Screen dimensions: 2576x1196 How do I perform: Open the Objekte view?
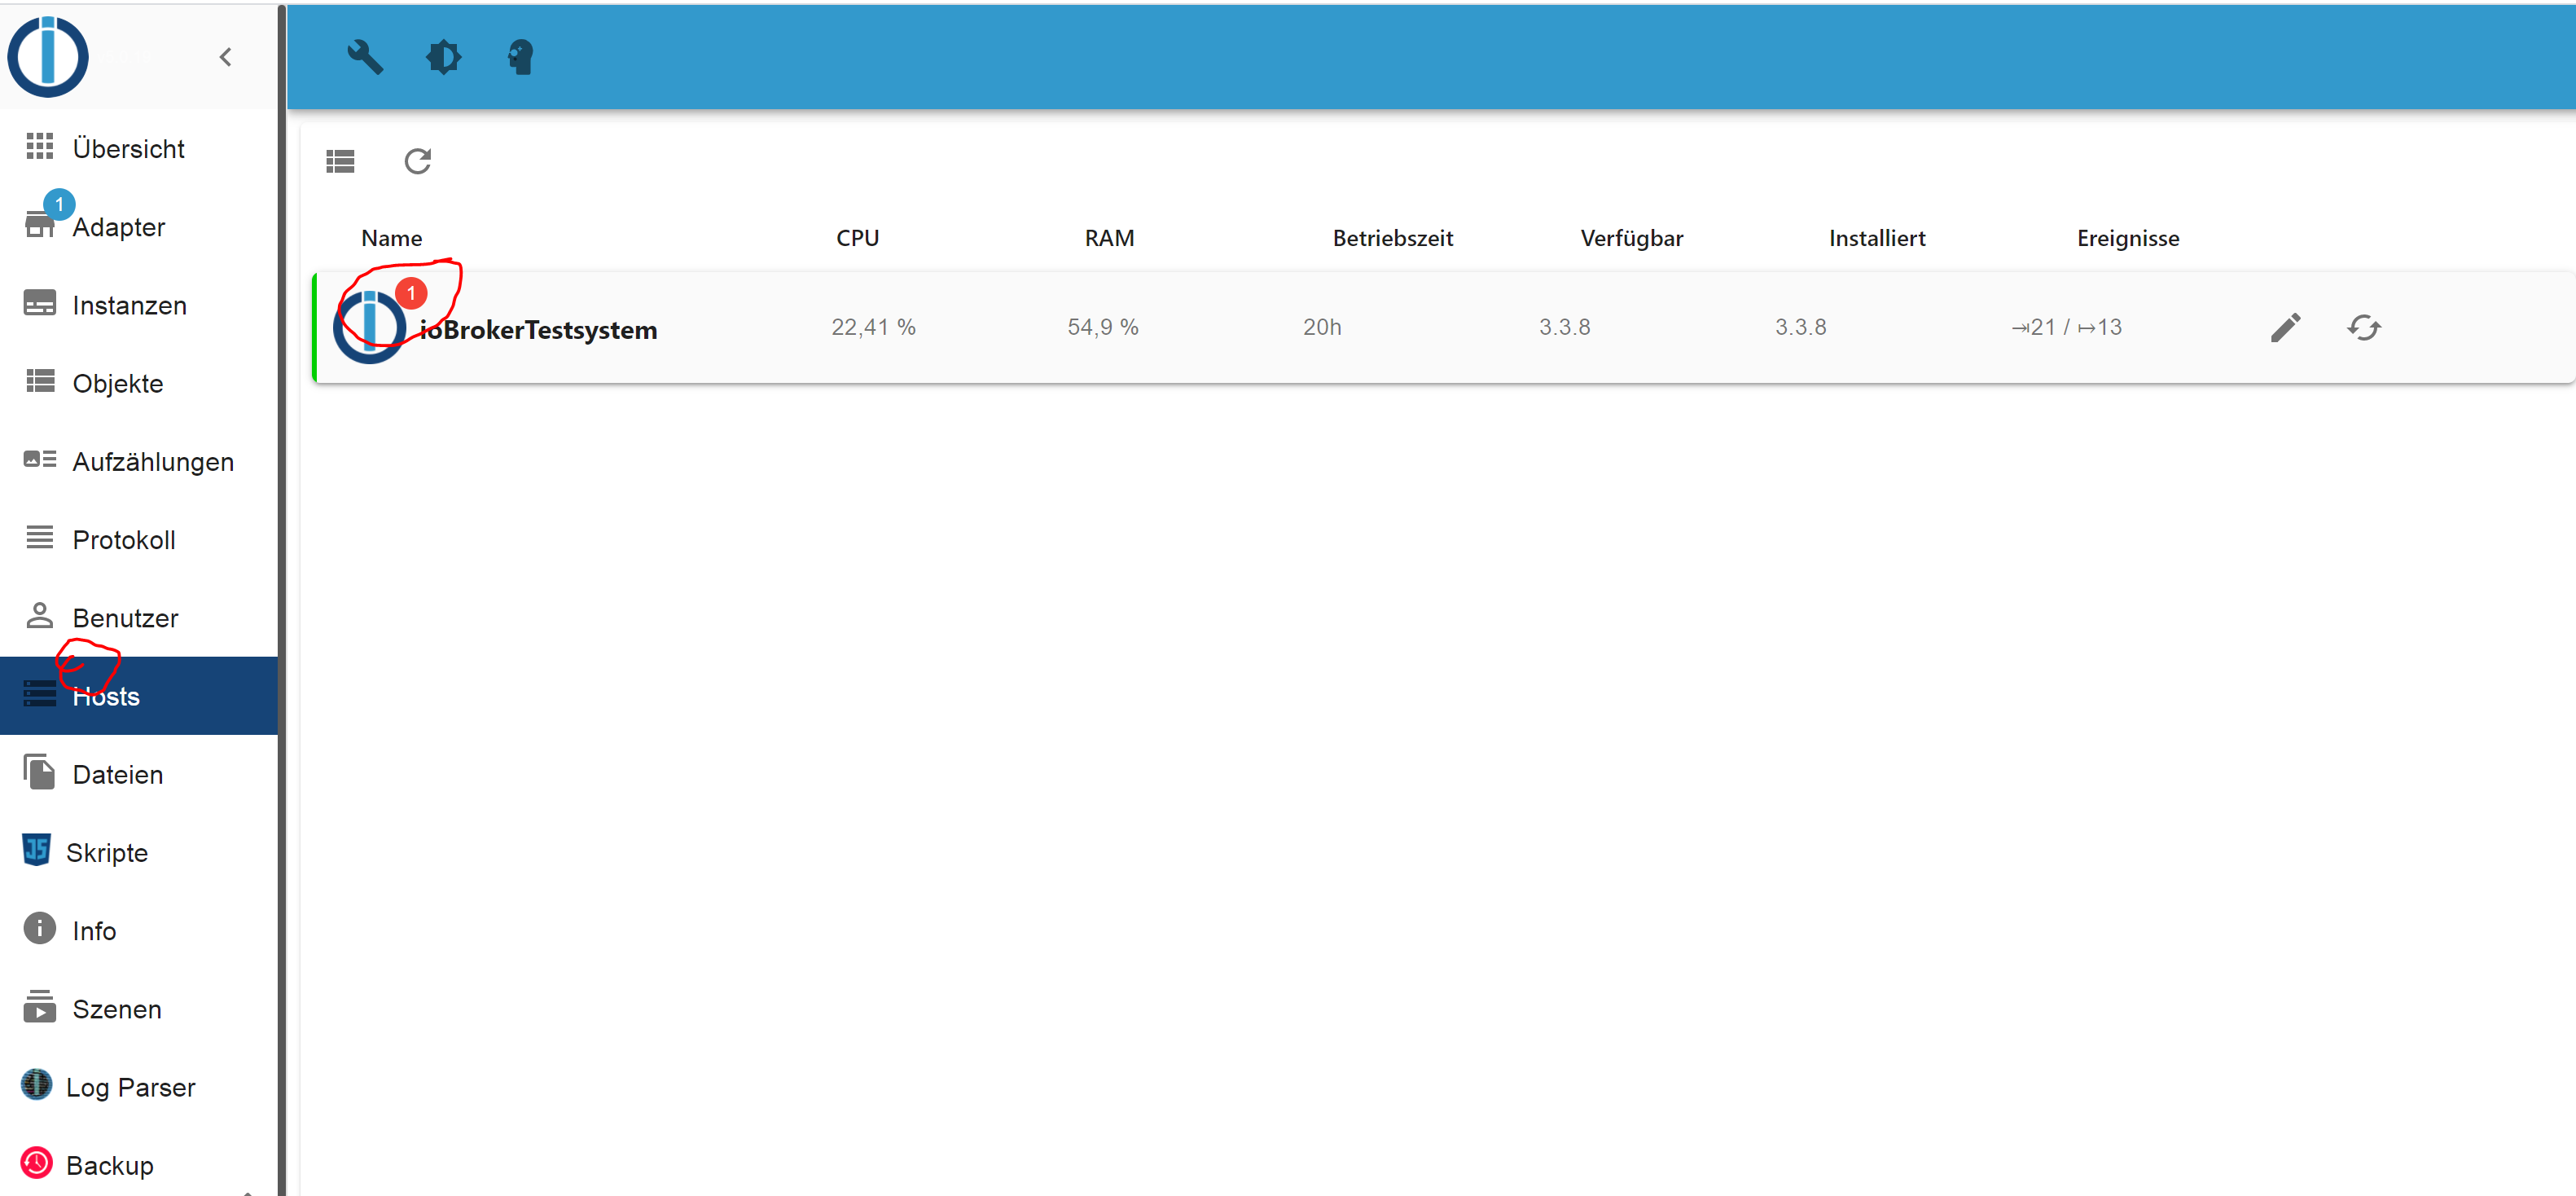click(118, 382)
